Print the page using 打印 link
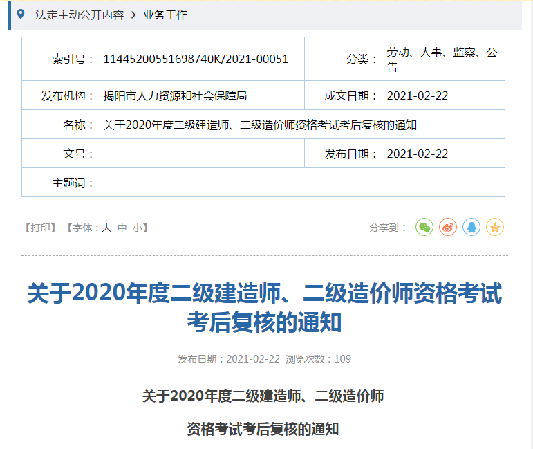 [41, 228]
